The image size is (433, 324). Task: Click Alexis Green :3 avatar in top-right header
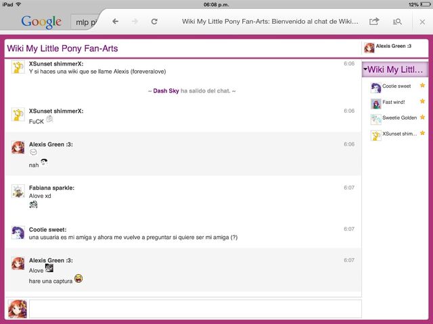[369, 48]
